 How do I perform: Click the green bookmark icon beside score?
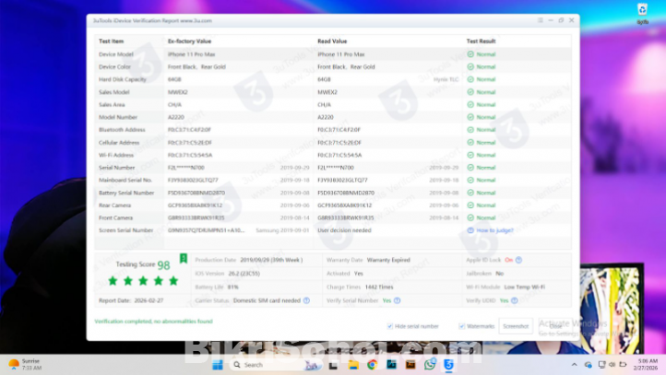tap(183, 259)
